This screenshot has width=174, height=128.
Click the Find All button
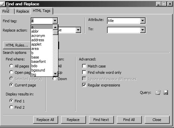click(129, 120)
